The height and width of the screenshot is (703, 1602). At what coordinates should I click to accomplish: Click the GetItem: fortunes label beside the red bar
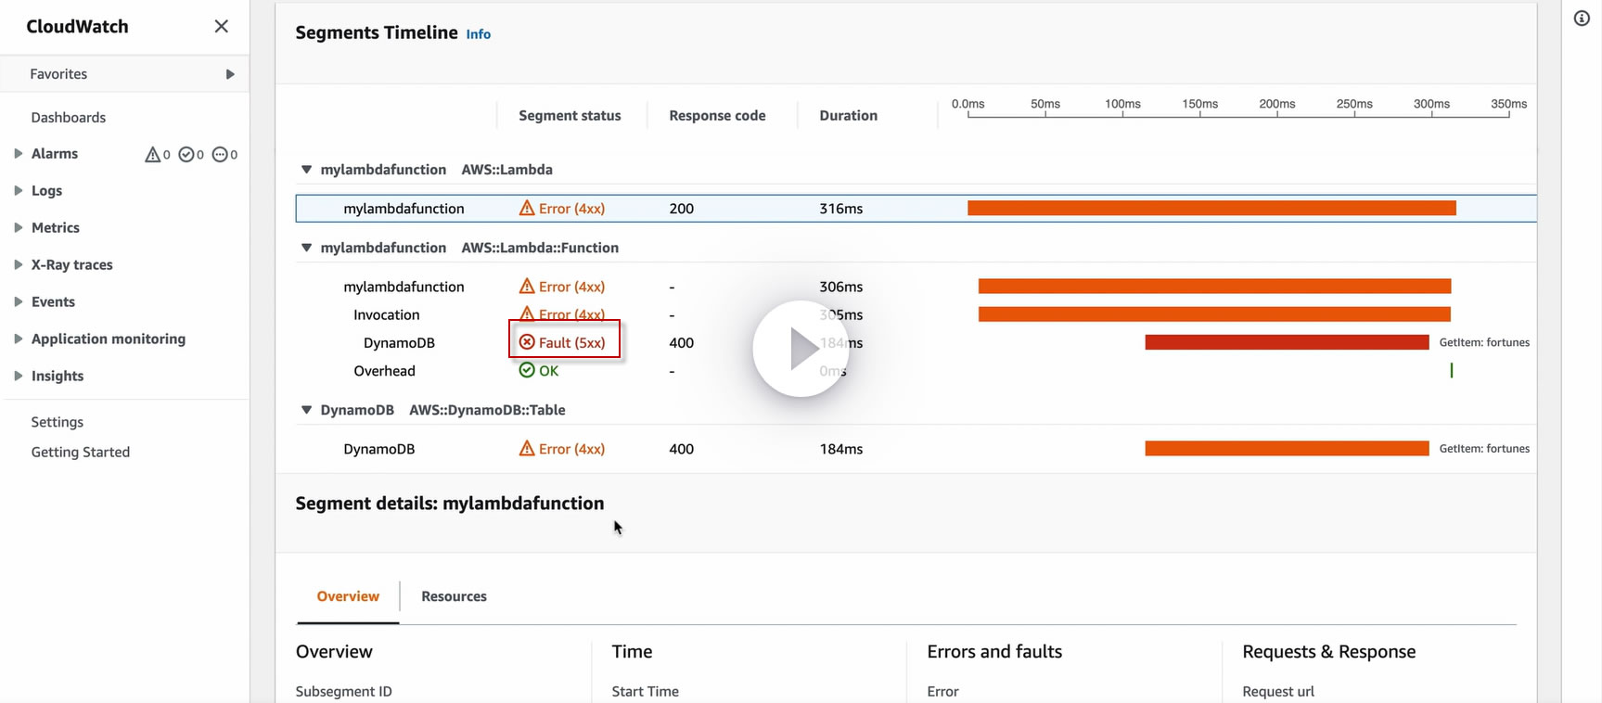pos(1484,342)
